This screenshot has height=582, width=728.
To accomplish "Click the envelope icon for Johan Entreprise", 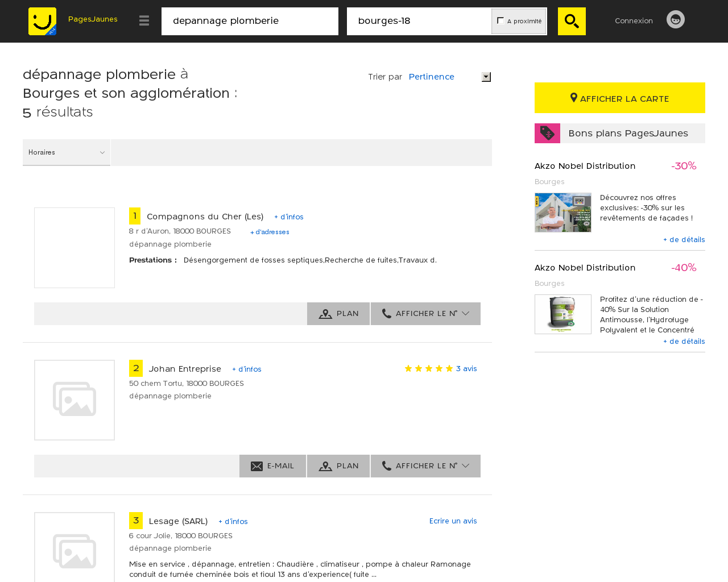I will click(257, 466).
